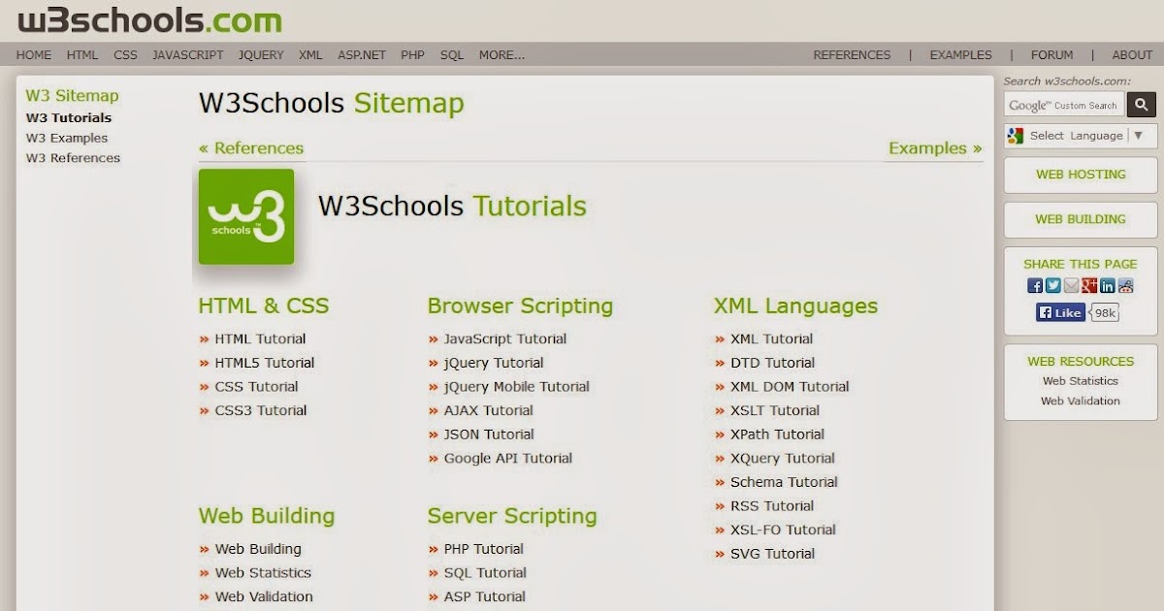Click the w3schools.com header logo
1164x611 pixels.
click(150, 19)
